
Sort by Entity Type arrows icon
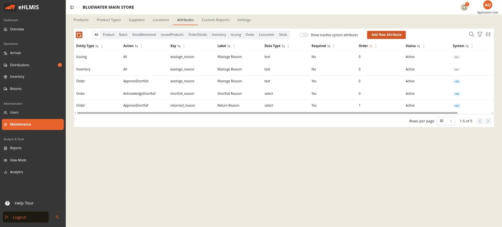[x=97, y=46]
